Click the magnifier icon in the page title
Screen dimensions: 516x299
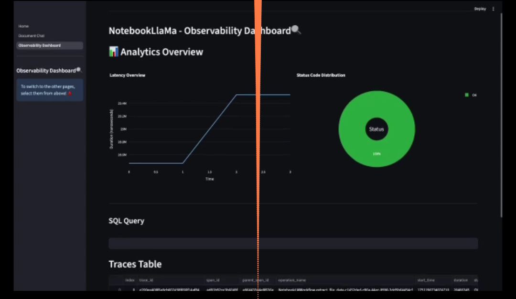click(x=296, y=31)
